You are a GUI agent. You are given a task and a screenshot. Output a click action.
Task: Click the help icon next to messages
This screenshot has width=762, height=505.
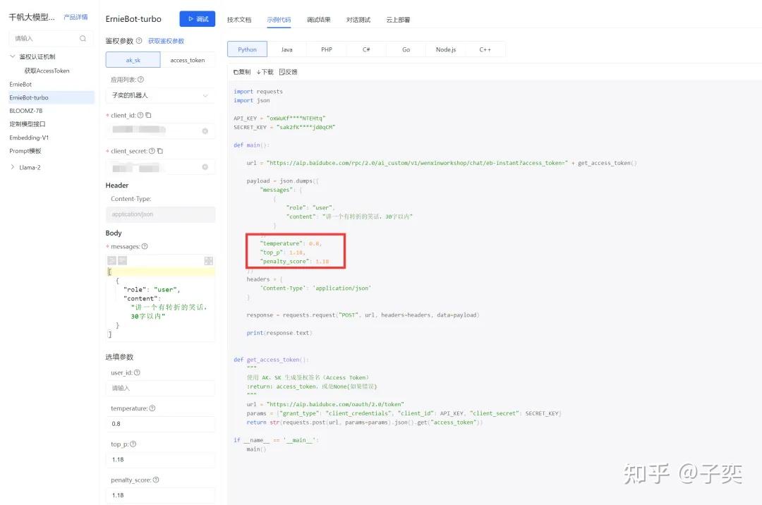point(145,246)
